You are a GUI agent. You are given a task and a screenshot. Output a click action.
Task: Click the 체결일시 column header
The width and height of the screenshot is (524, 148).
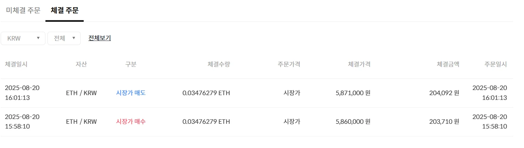point(16,64)
